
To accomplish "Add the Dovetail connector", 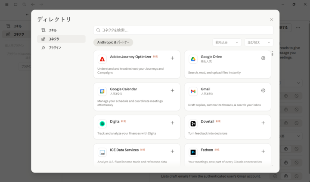I will coord(263,123).
